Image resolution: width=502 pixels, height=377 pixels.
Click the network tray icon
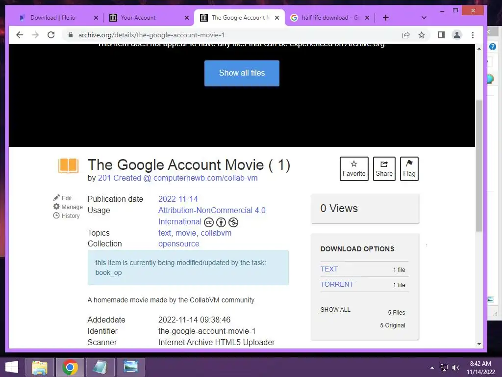[x=444, y=368]
